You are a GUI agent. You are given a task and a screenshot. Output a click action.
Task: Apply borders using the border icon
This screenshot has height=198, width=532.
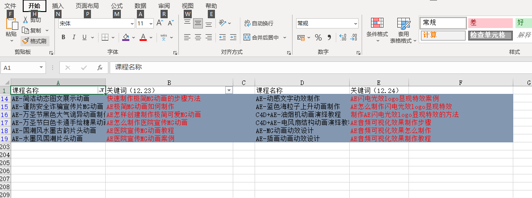coord(105,37)
